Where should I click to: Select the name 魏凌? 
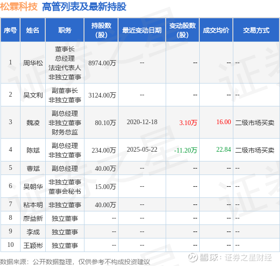click(x=33, y=123)
